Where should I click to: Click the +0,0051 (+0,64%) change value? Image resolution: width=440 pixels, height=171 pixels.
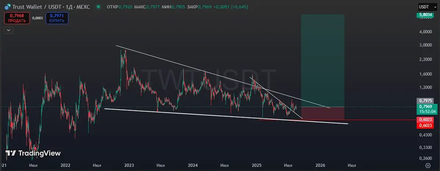click(x=231, y=7)
